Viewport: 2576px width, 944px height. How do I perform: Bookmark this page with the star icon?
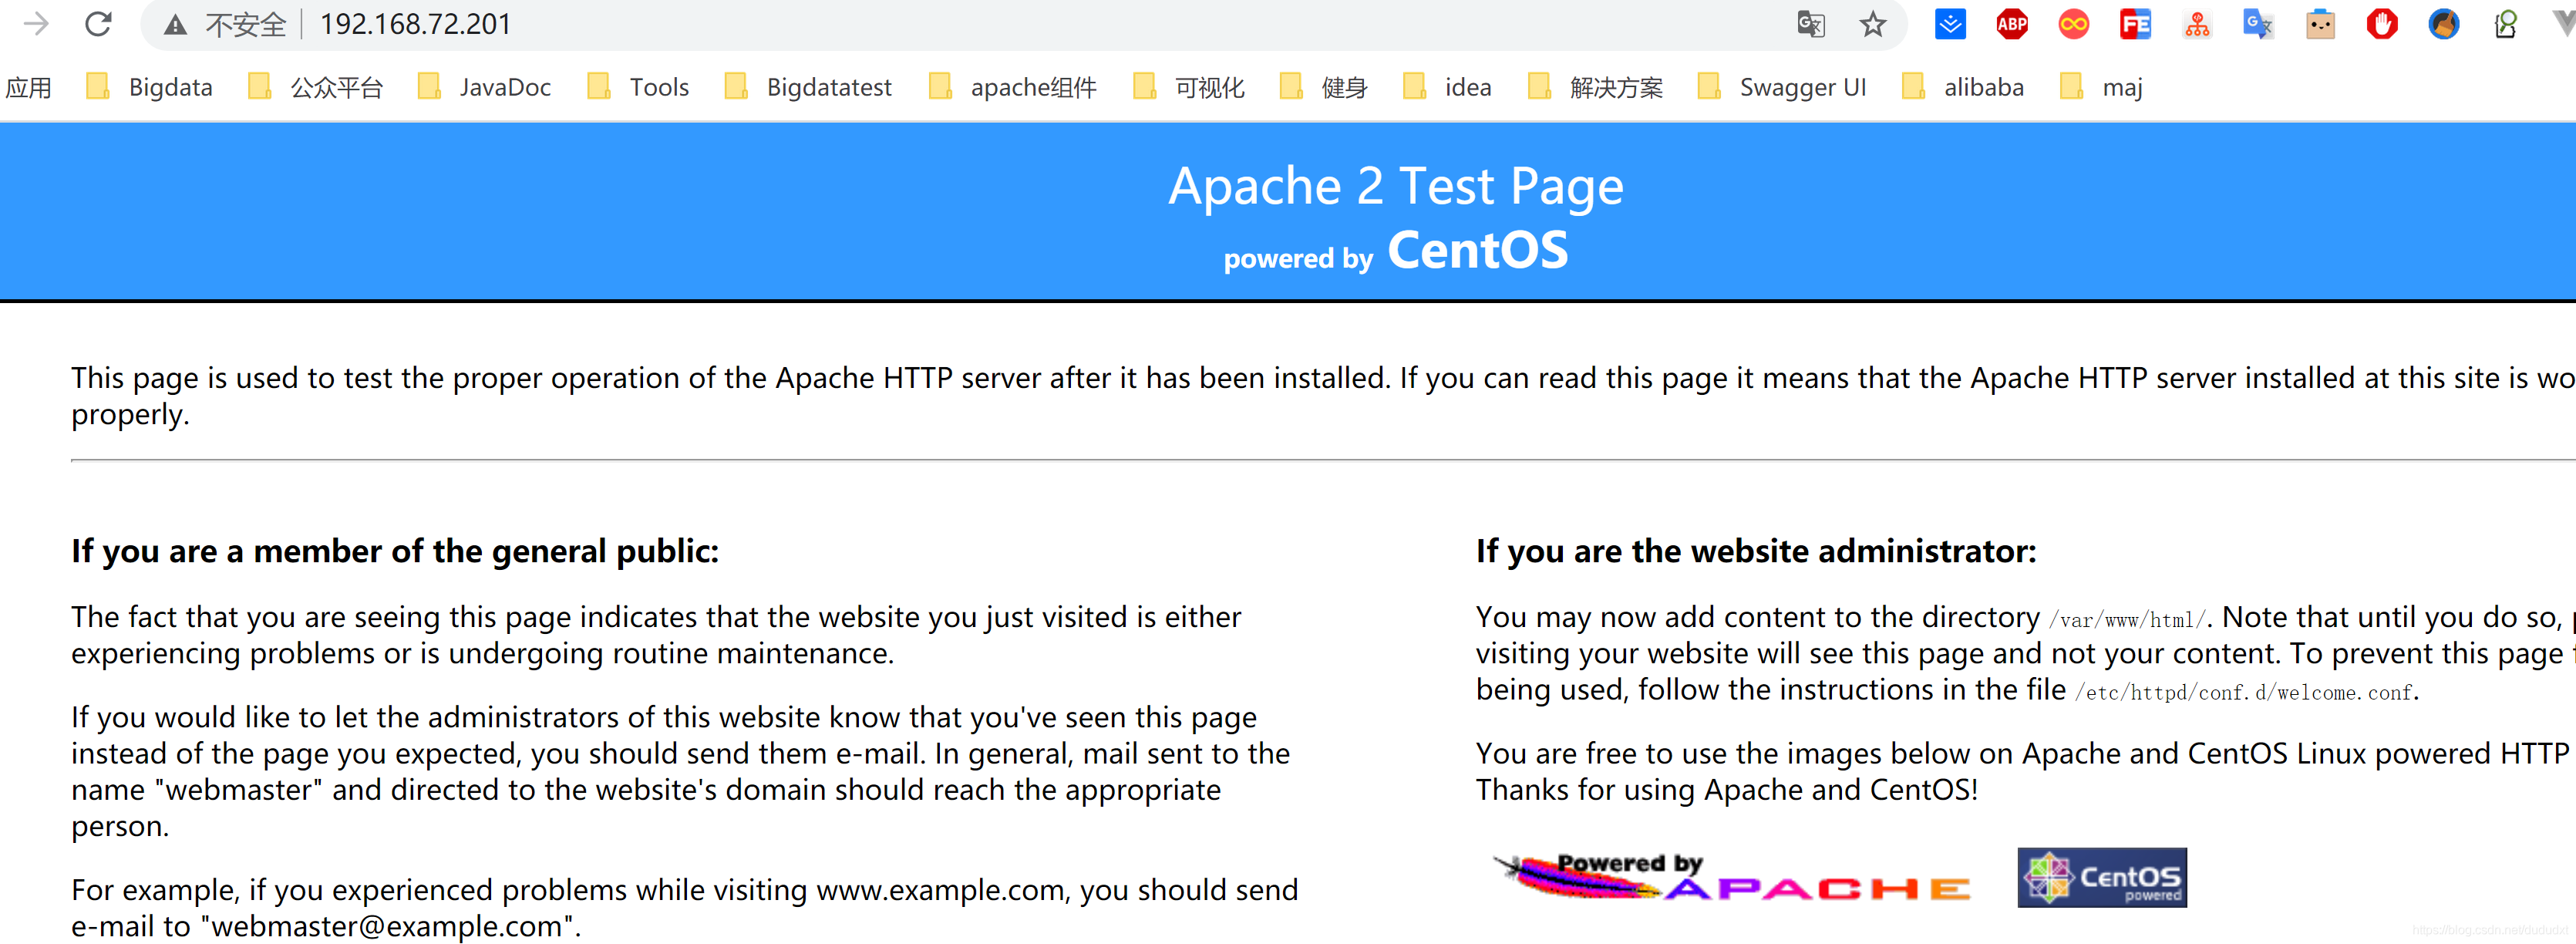click(x=1872, y=24)
